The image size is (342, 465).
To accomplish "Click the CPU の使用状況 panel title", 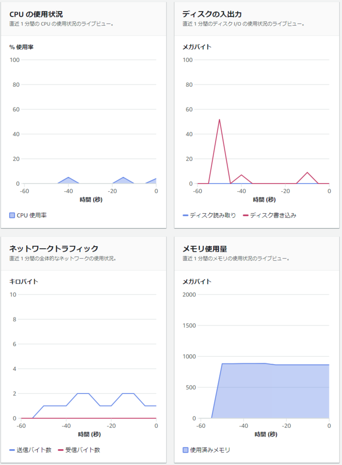I will click(x=36, y=14).
